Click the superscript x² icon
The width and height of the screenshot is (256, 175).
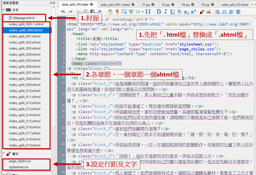pyautogui.click(x=193, y=12)
